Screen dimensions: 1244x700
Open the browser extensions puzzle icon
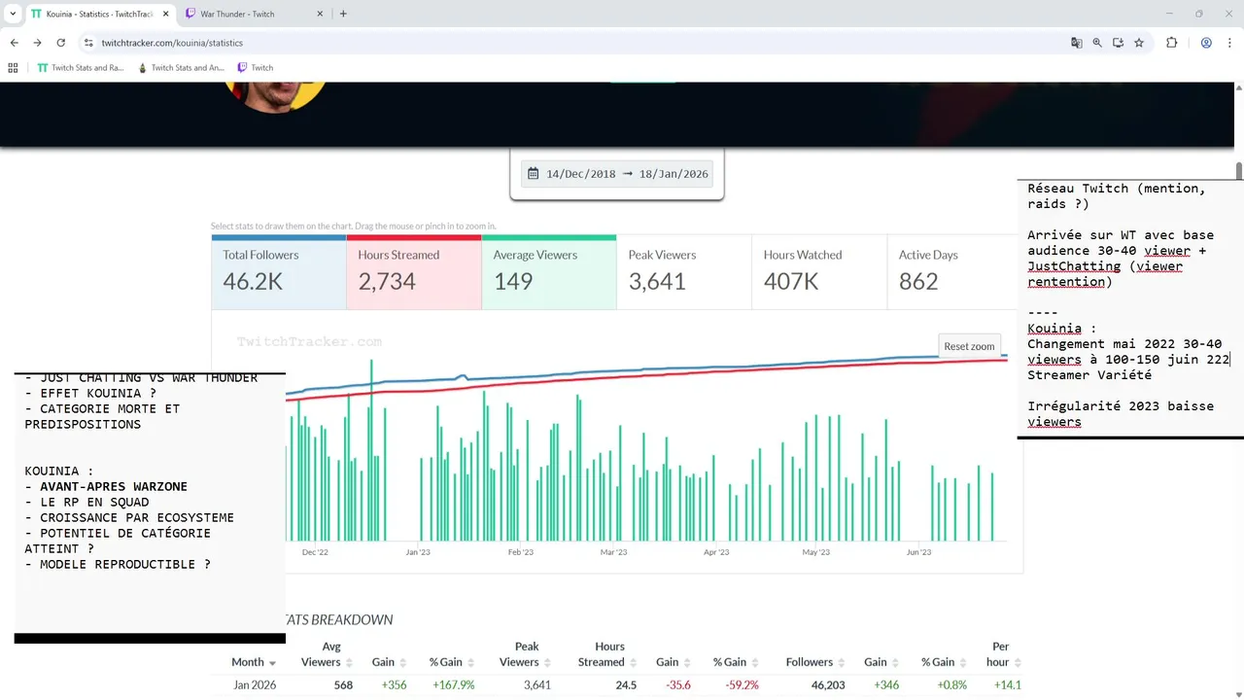pyautogui.click(x=1171, y=43)
